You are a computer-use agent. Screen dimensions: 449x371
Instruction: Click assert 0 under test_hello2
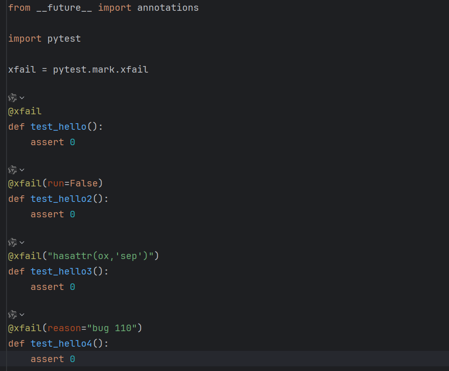(53, 214)
